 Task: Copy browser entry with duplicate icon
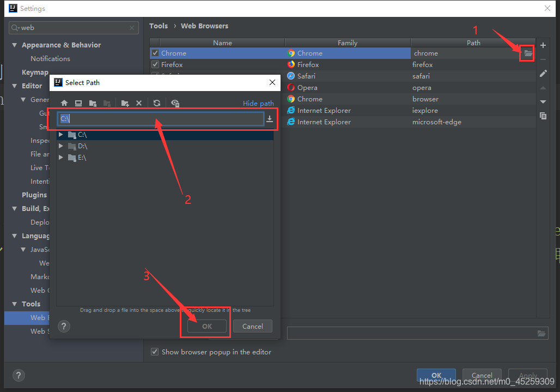(543, 116)
